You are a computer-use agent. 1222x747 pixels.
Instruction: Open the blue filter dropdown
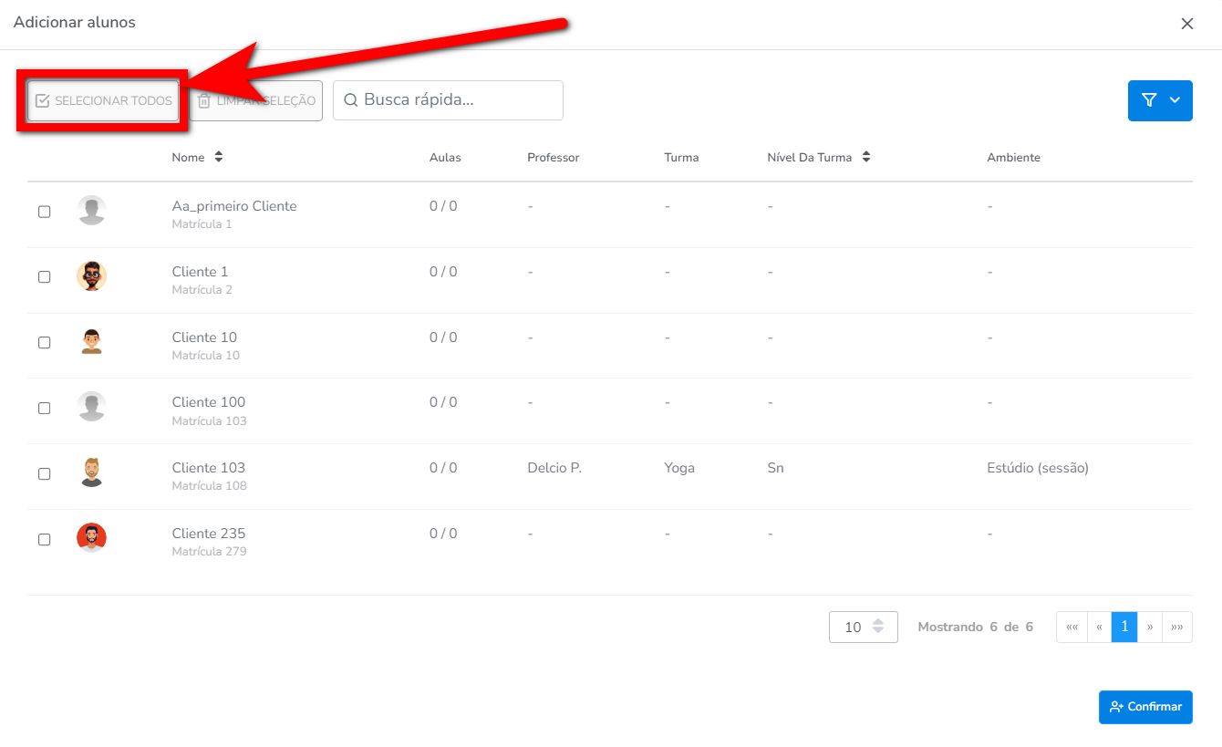(x=1159, y=100)
